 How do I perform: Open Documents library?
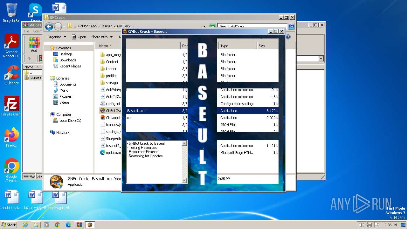pyautogui.click(x=68, y=84)
